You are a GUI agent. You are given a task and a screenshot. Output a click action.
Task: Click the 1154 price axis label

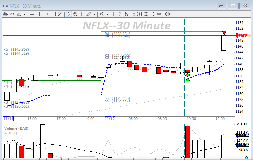(239, 23)
